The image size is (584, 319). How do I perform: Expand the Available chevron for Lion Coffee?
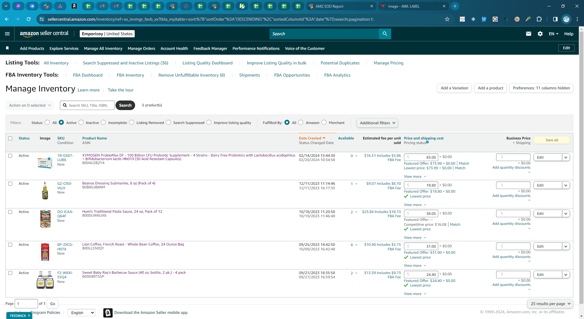(x=356, y=245)
